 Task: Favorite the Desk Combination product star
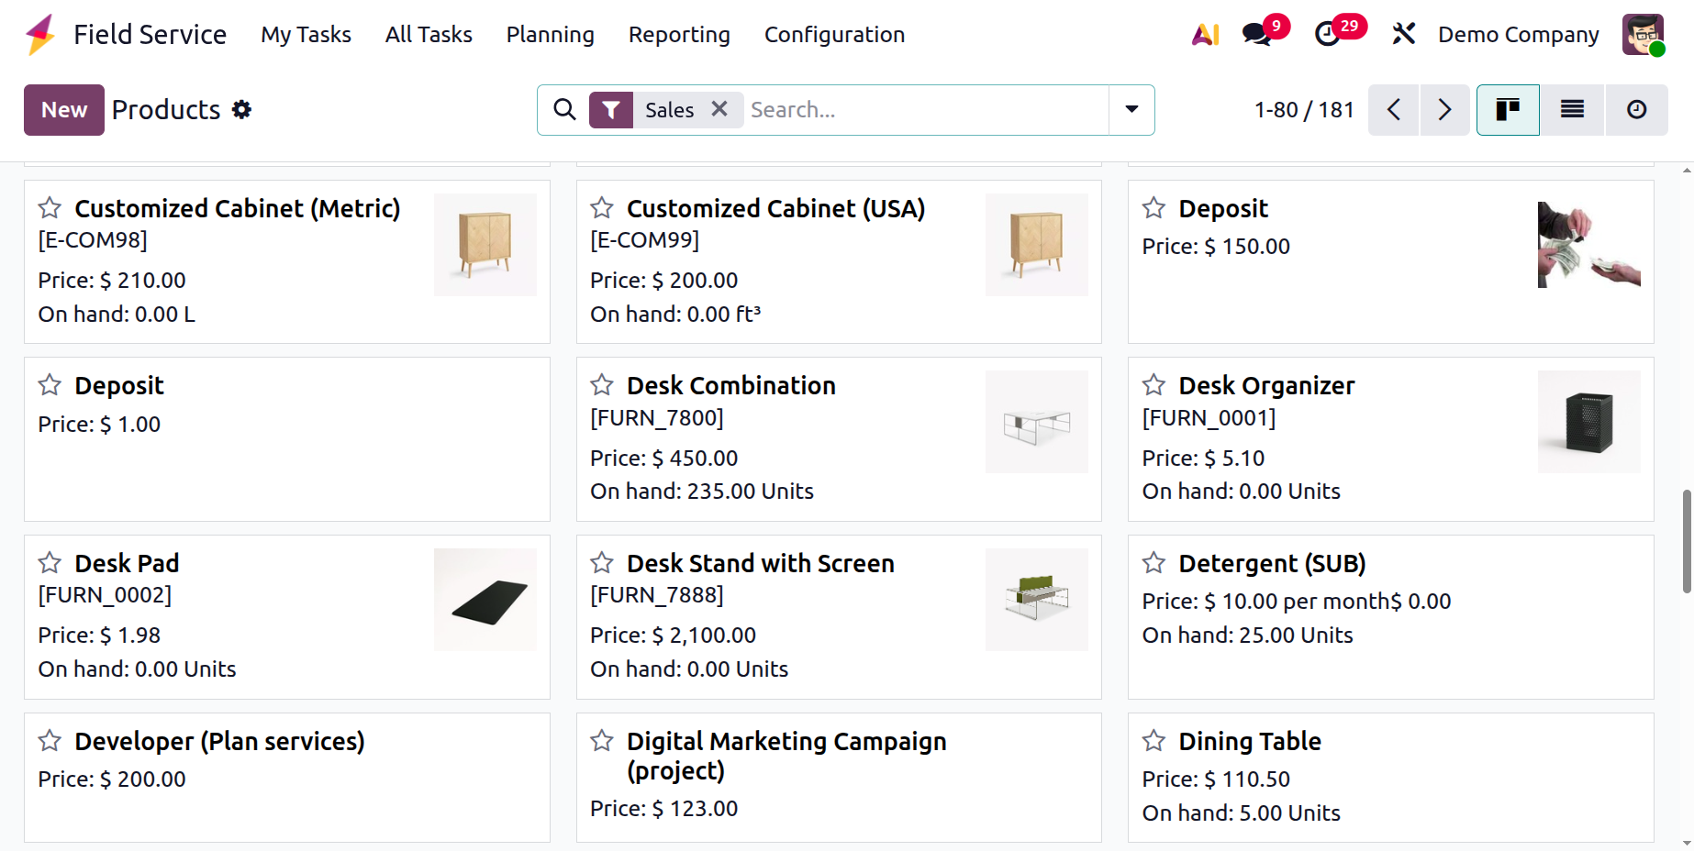602,385
